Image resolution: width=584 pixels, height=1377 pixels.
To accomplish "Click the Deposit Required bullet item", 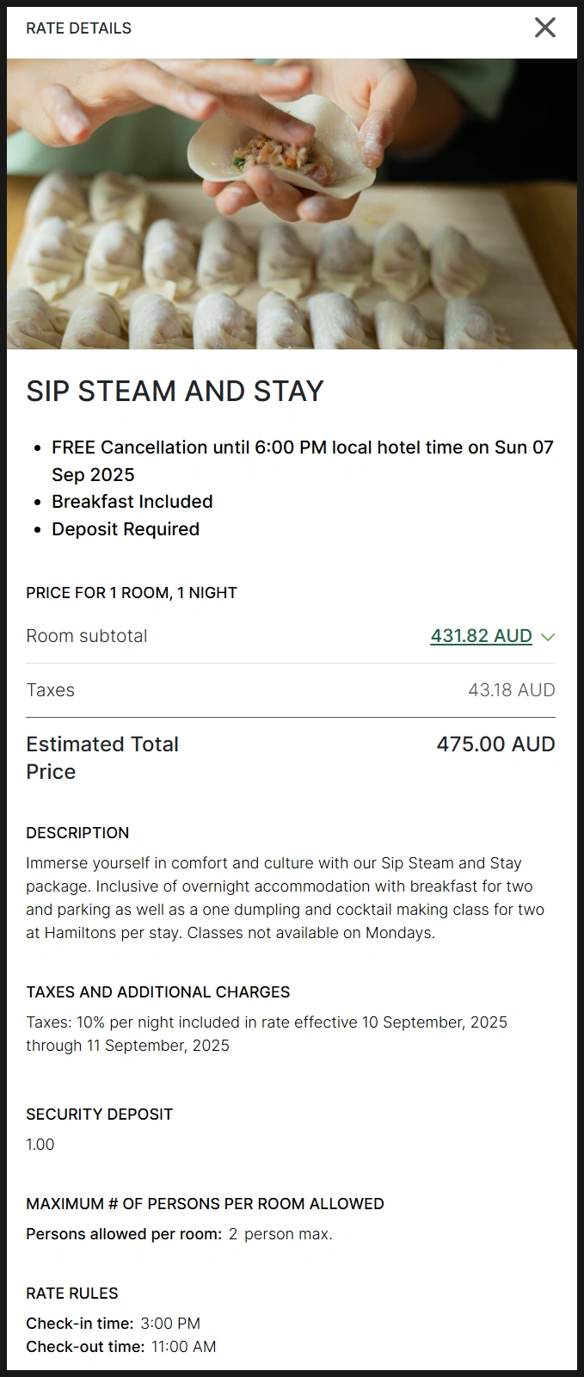I will pyautogui.click(x=125, y=529).
